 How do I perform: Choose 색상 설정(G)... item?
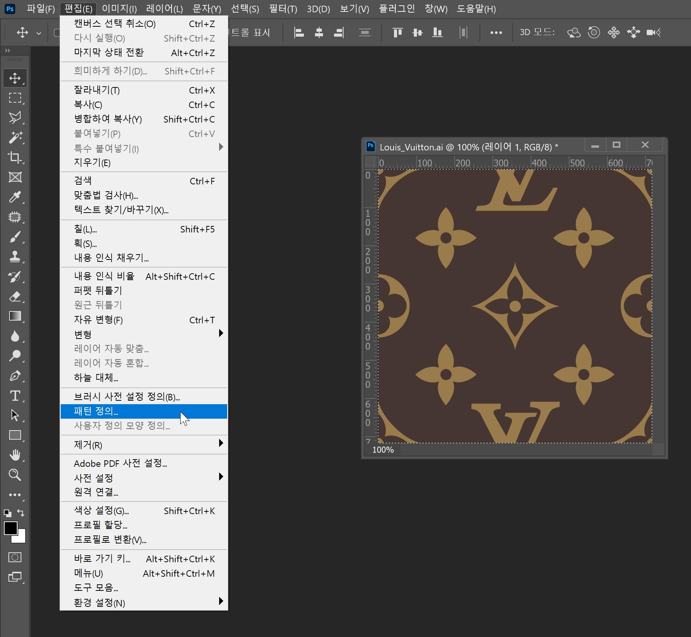point(144,511)
